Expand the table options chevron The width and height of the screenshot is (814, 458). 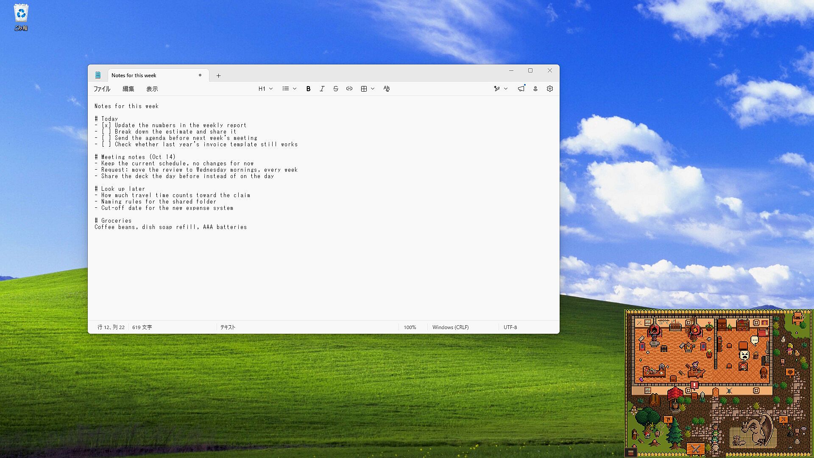coord(373,89)
